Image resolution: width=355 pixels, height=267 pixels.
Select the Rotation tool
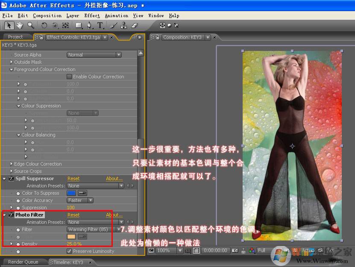pyautogui.click(x=44, y=26)
